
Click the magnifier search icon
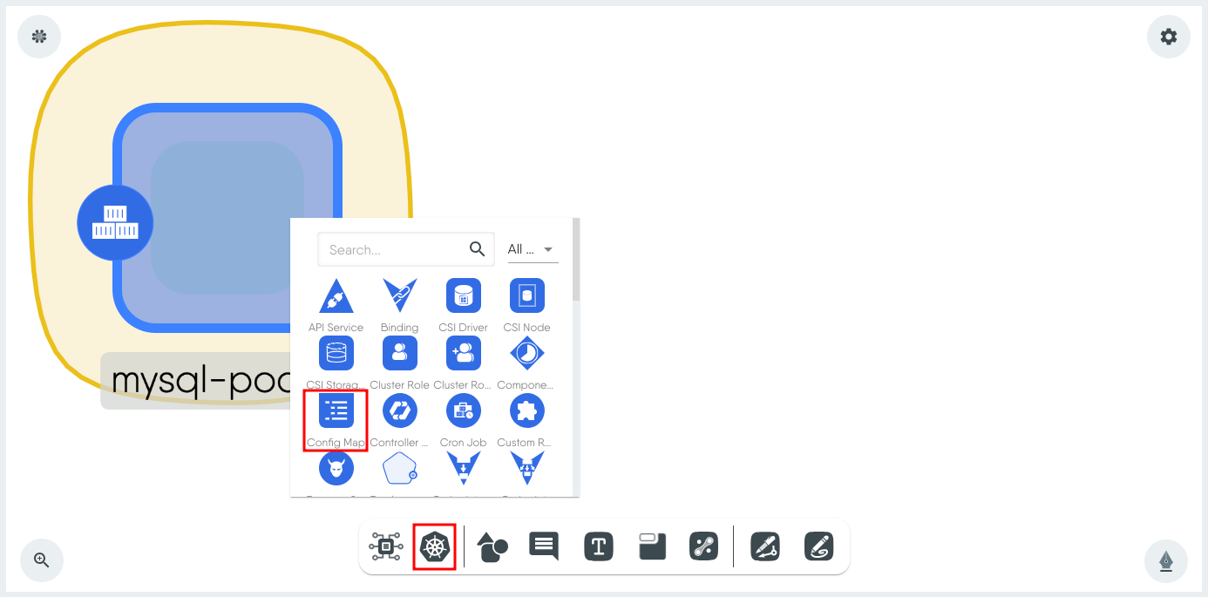click(x=477, y=249)
